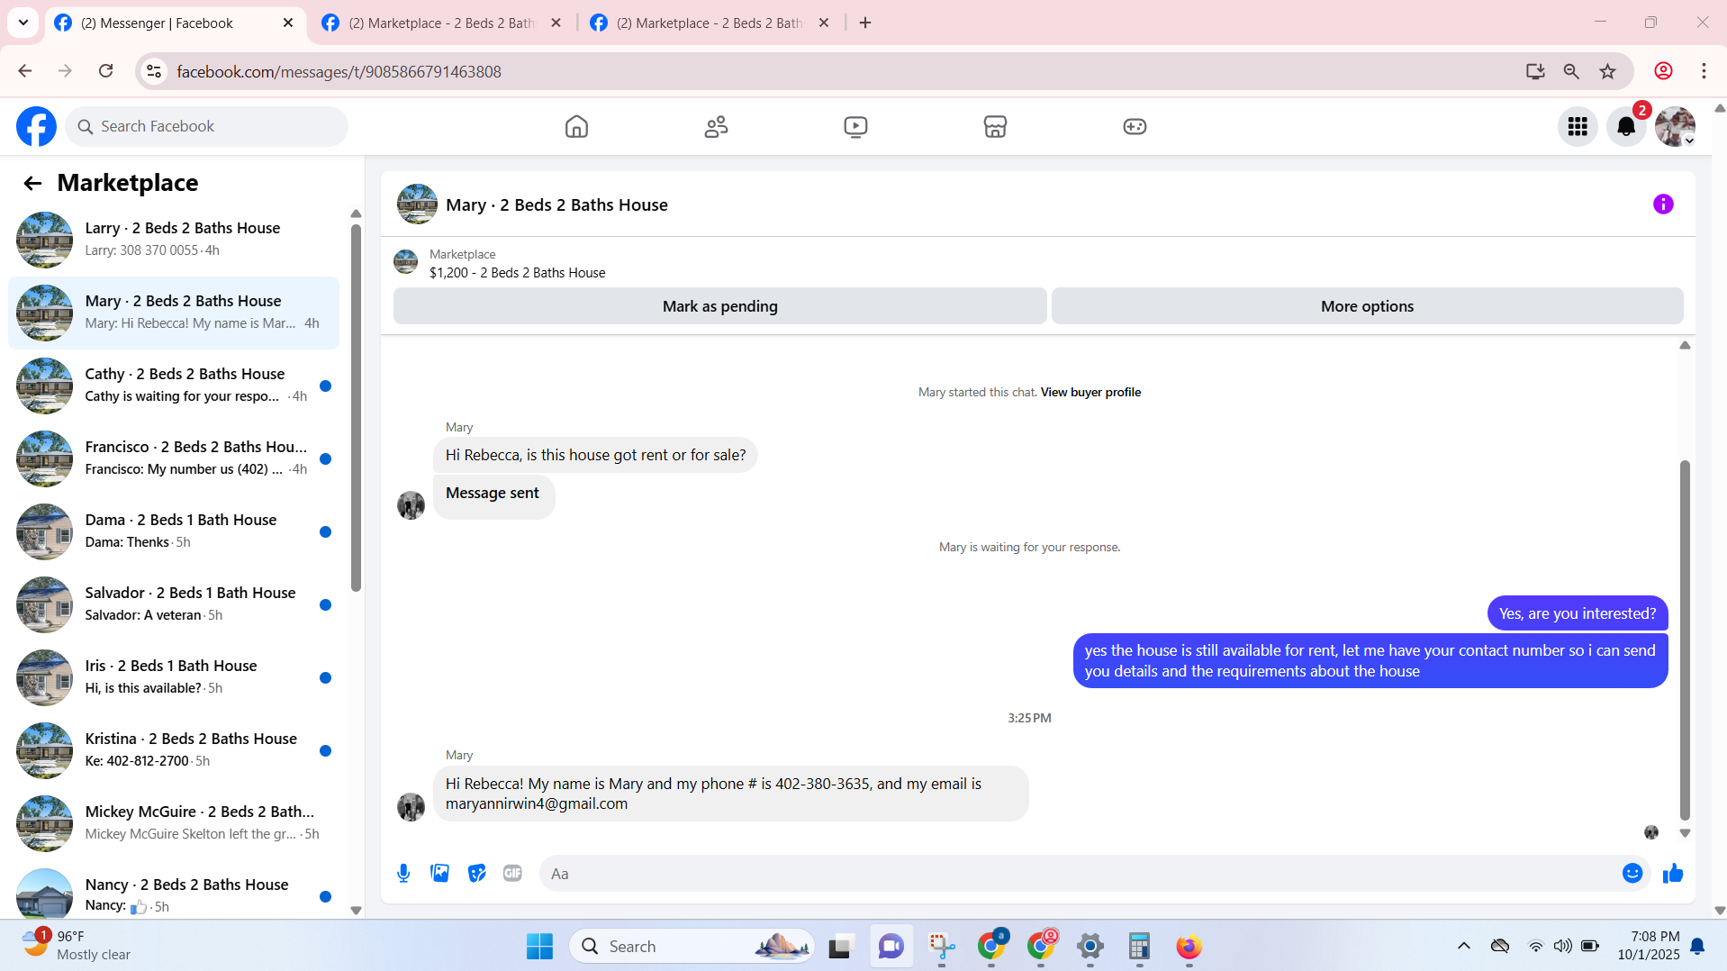Open the GIF picker icon
This screenshot has height=971, width=1727.
[512, 873]
